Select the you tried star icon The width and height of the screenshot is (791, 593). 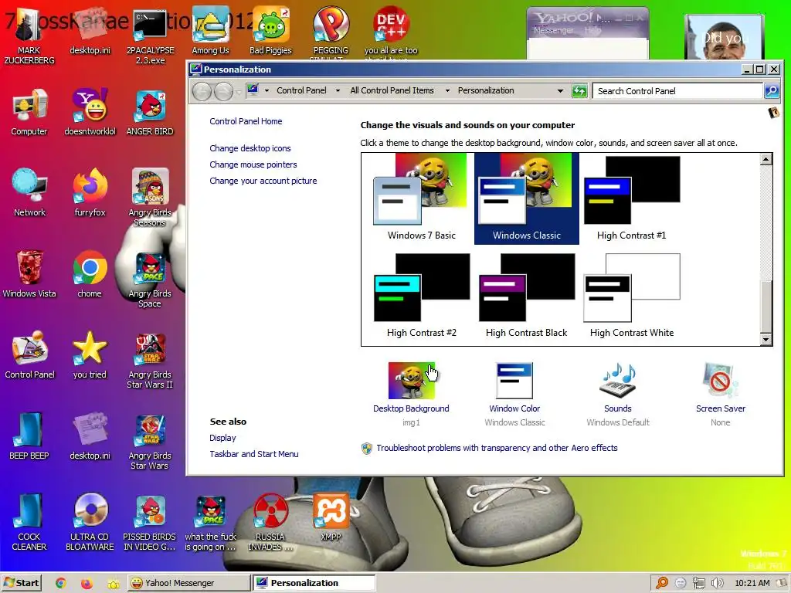pos(90,355)
